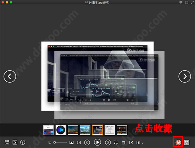
Task: Start the slideshow with play button
Action: tap(97, 142)
